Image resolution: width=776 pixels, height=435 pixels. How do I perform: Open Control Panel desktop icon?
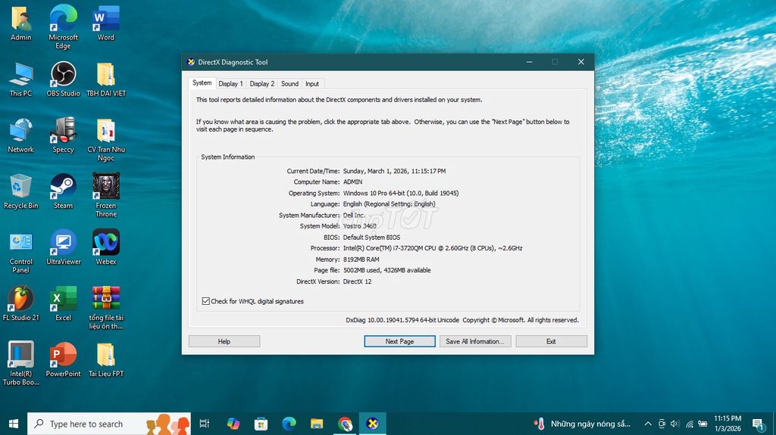[x=20, y=252]
